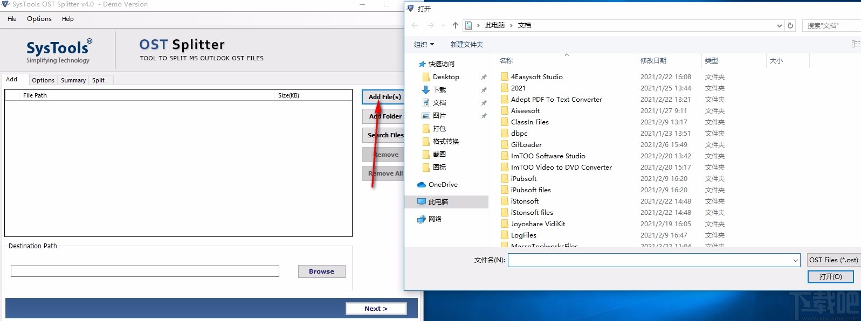The width and height of the screenshot is (861, 321).
Task: Click the search documents box
Action: click(830, 25)
